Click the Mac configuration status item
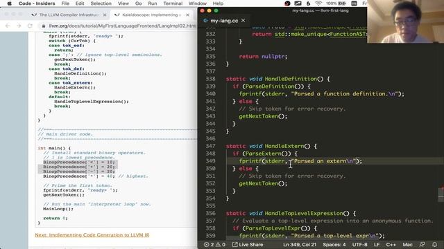444x249 pixels. 407,244
